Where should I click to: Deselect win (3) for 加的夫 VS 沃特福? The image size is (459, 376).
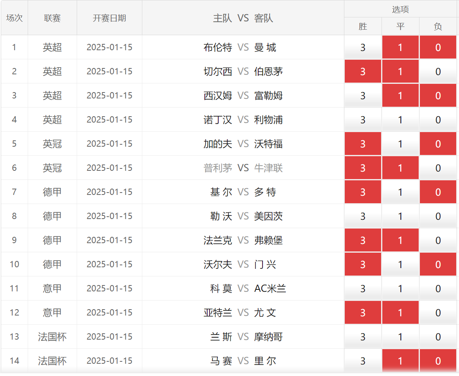(363, 144)
